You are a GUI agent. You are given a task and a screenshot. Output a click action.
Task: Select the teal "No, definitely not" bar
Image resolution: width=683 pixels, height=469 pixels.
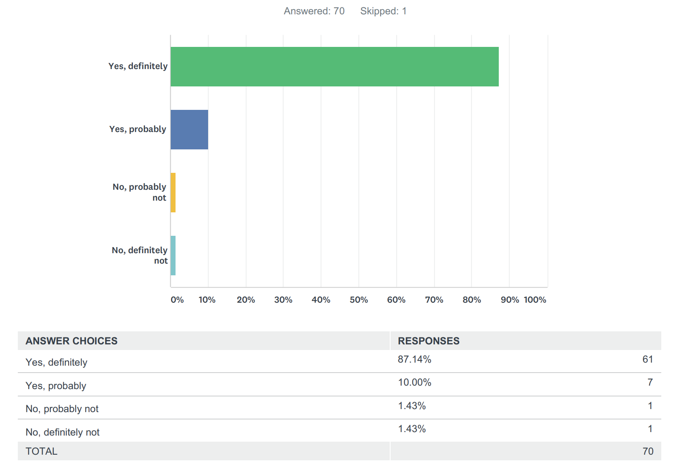click(x=173, y=255)
